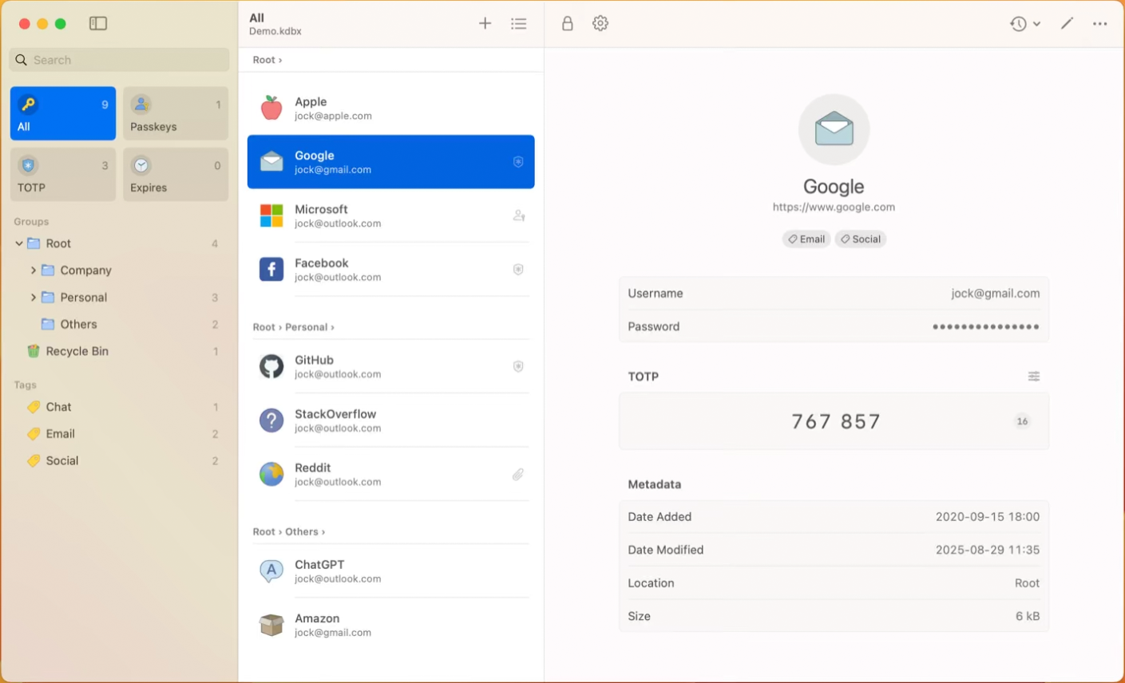Click the TOTP shield on Google row
The image size is (1125, 683).
pyautogui.click(x=518, y=162)
